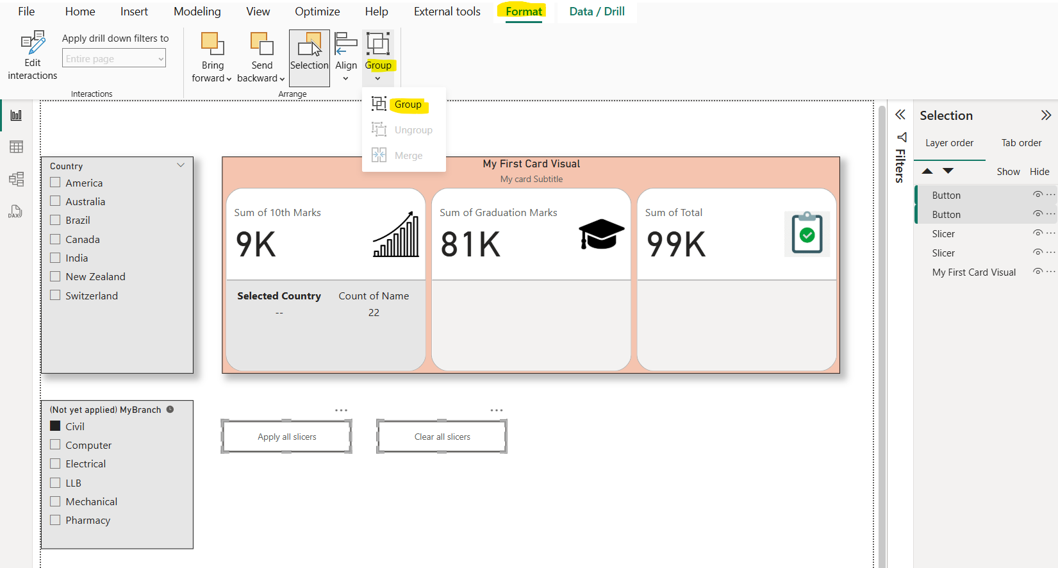Uncheck the Civil branch checkbox
1058x568 pixels.
(x=56, y=426)
